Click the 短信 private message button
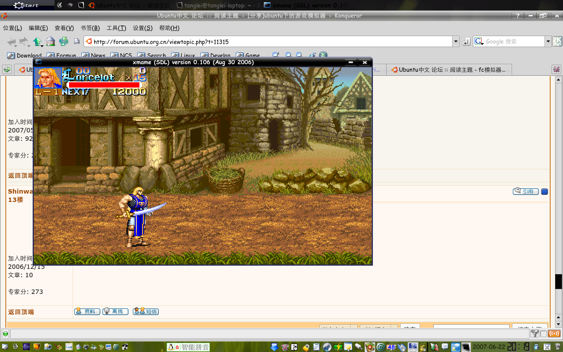Image resolution: width=563 pixels, height=352 pixels. [x=146, y=311]
